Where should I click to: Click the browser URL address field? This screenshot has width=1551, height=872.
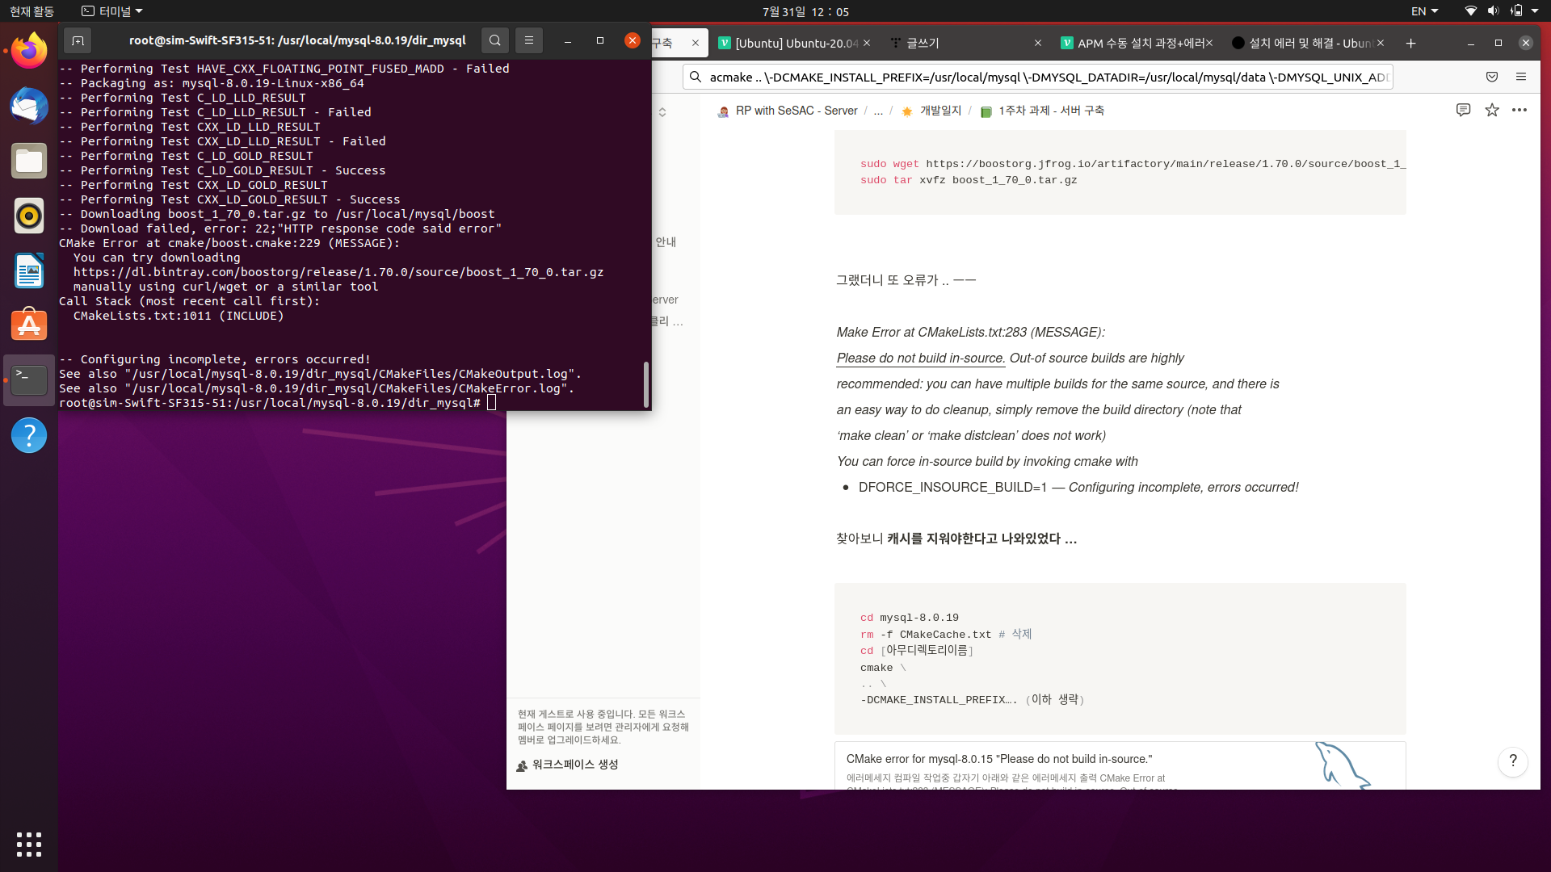point(1042,78)
